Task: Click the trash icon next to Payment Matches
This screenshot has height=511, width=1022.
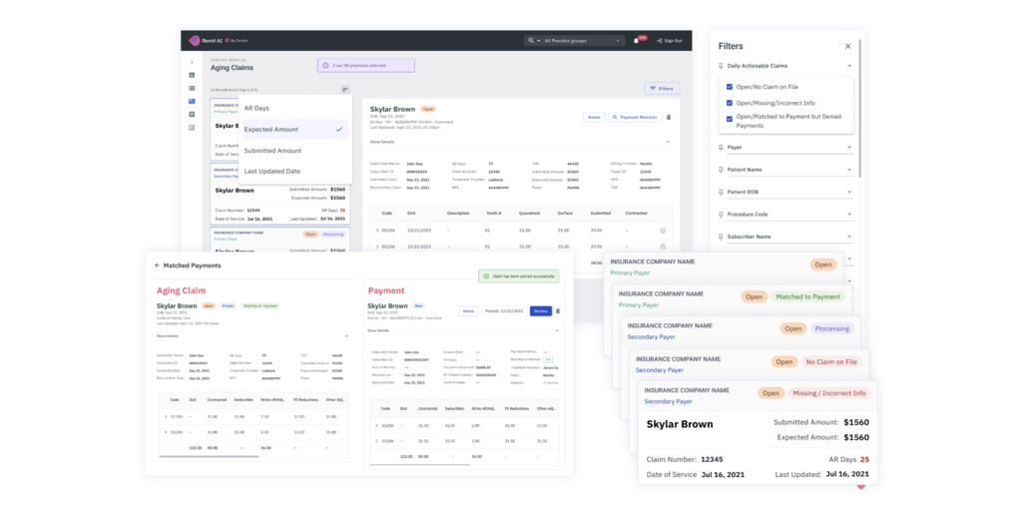Action: click(669, 117)
